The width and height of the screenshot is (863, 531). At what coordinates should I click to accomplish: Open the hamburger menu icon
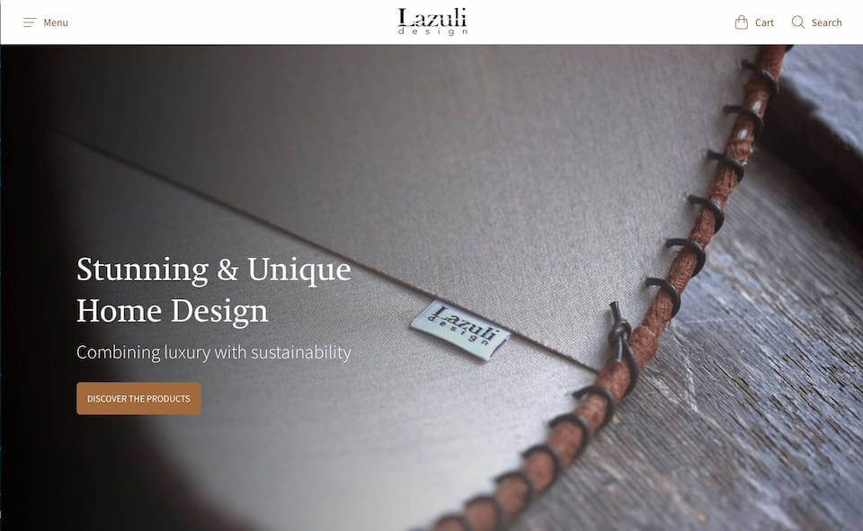tap(30, 22)
